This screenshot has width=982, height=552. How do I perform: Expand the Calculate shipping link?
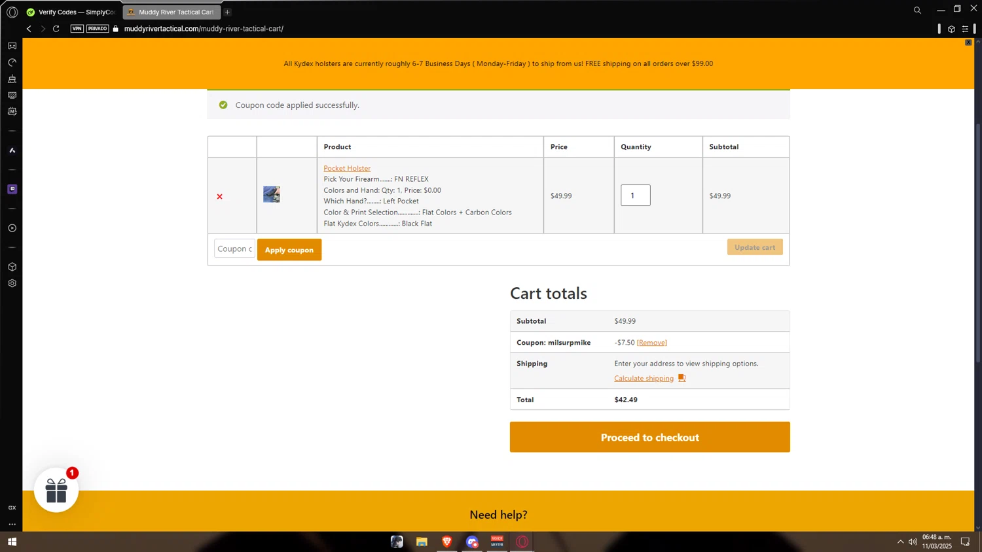[644, 378]
